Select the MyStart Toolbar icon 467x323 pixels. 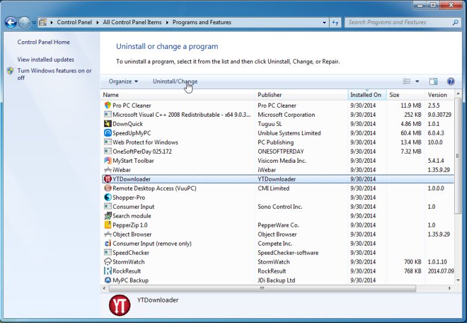tap(108, 161)
